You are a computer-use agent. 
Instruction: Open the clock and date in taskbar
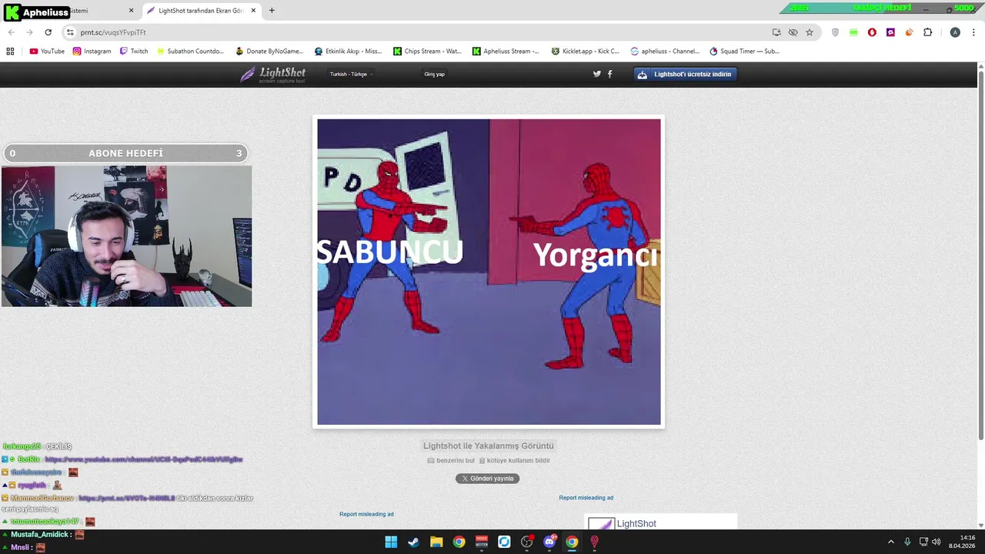click(962, 542)
